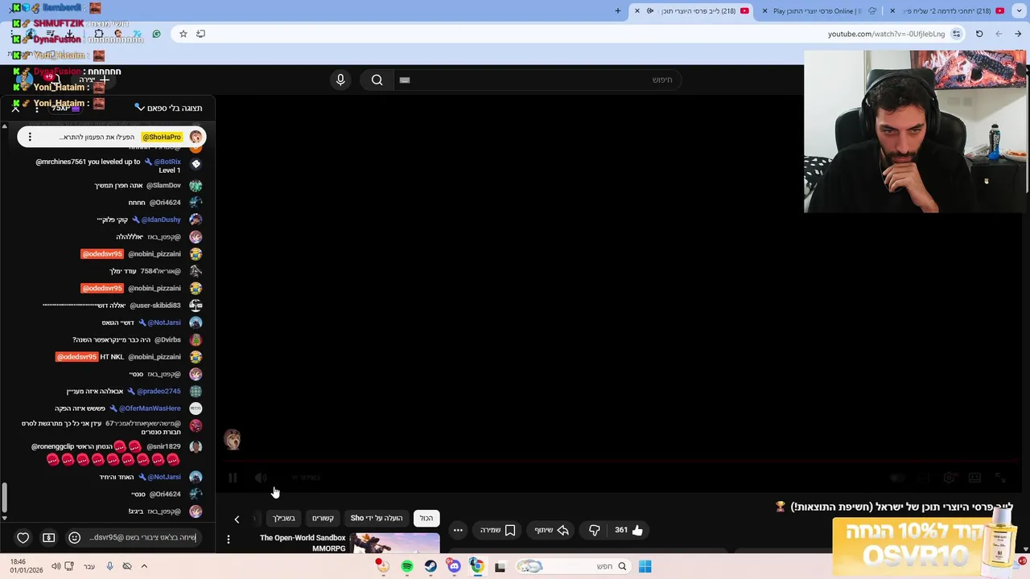Click @pradeo2745 username in chat
The image size is (1030, 579).
coord(159,391)
